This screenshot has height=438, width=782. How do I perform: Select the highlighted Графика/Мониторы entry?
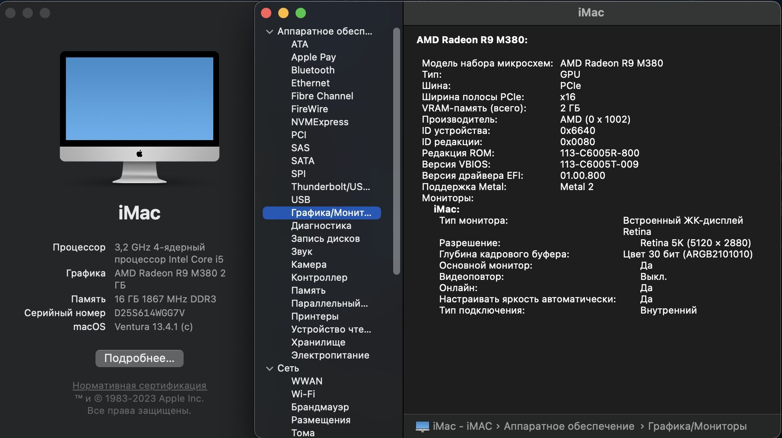coord(322,213)
